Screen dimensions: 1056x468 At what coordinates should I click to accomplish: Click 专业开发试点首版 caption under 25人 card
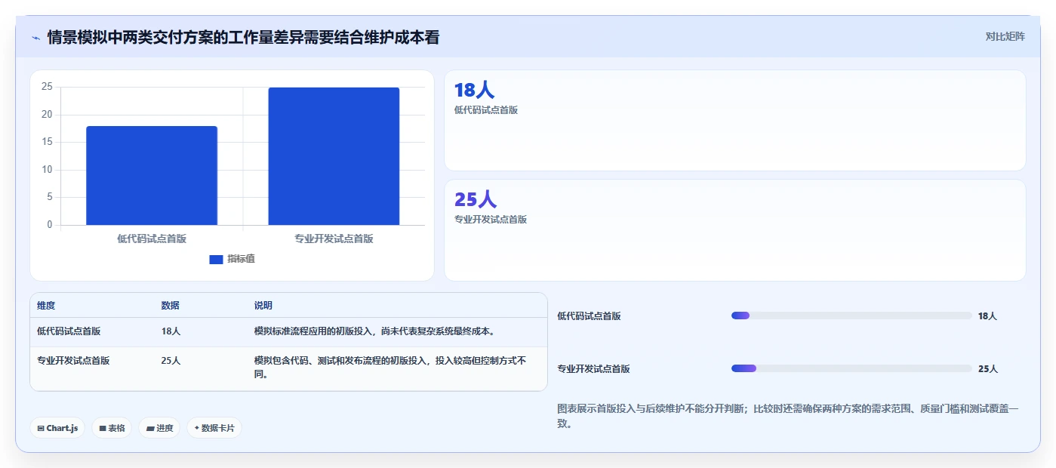[x=491, y=219]
